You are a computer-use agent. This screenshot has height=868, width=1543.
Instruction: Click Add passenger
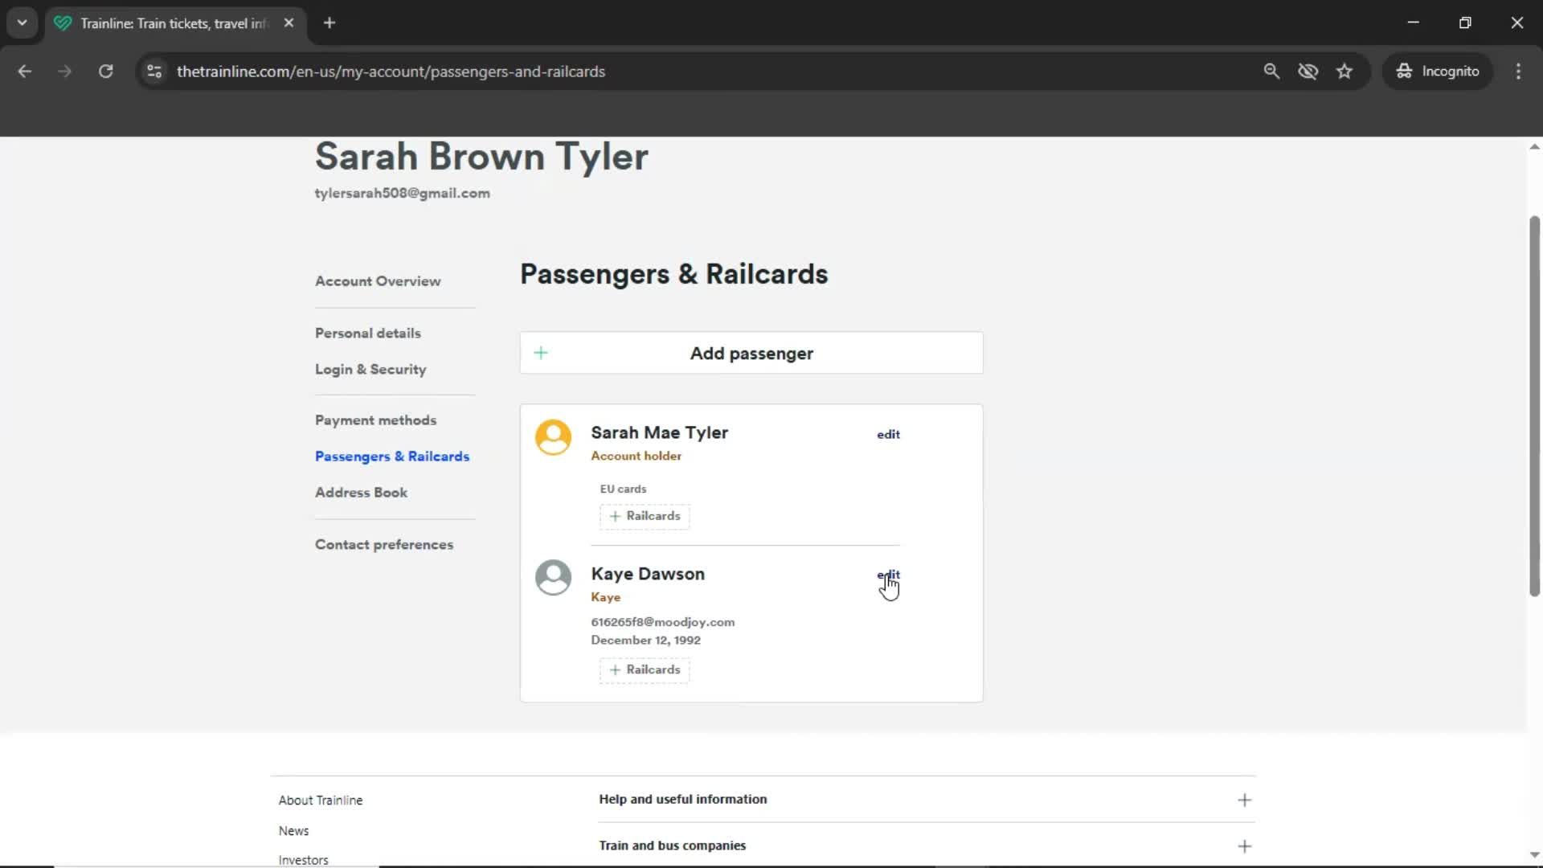click(x=751, y=353)
